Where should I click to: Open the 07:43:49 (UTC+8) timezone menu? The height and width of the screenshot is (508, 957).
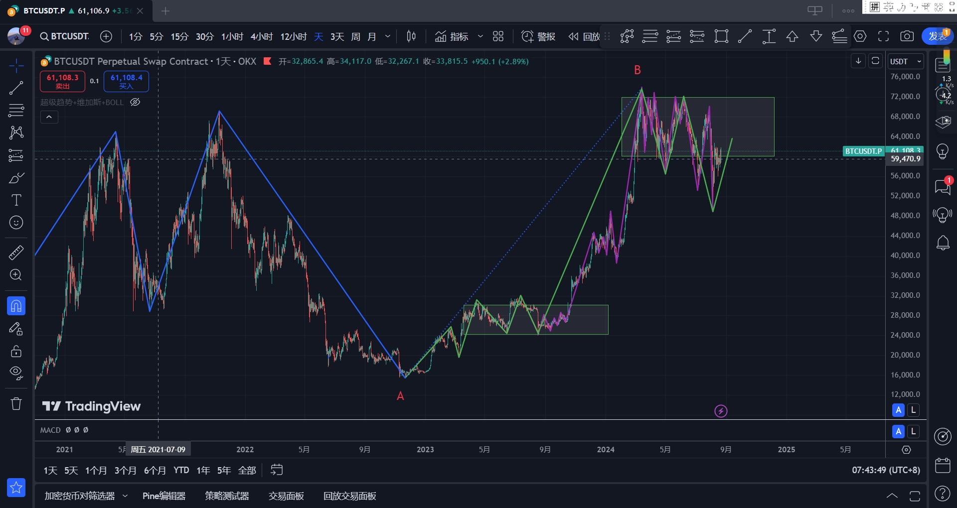[x=886, y=470]
